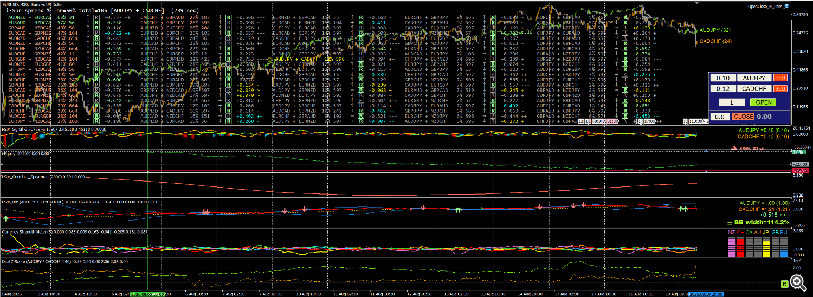Click the 0.12 lot size field
This screenshot has width=813, height=297.
point(722,88)
